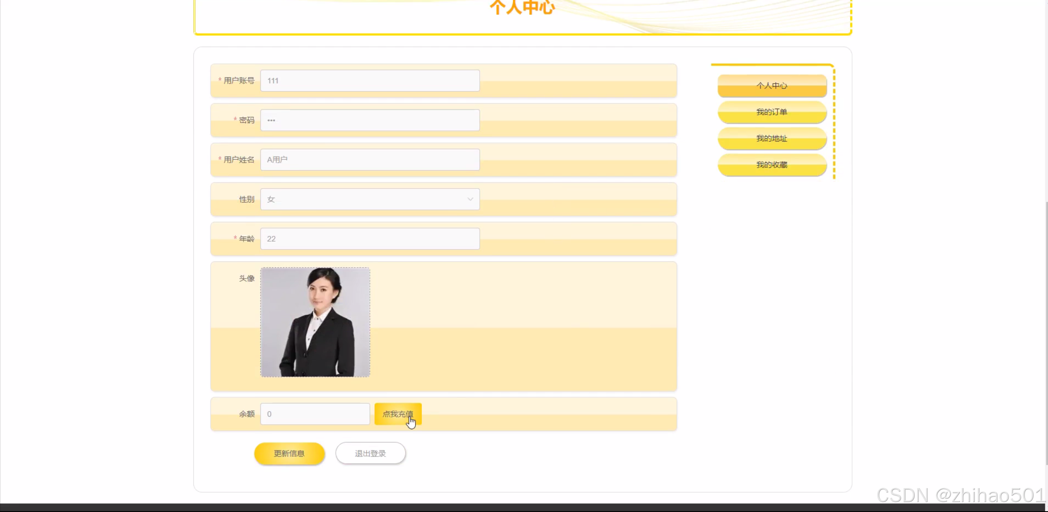Viewport: 1048px width, 512px height.
Task: Click the 年龄 field label
Action: click(x=246, y=239)
